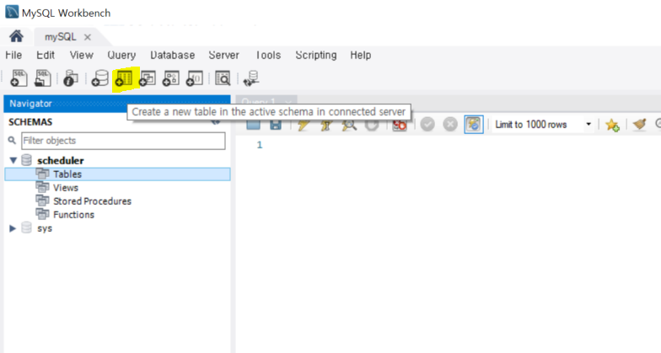Open the object inspector info icon
Screen dimensions: 661x353
(x=71, y=78)
